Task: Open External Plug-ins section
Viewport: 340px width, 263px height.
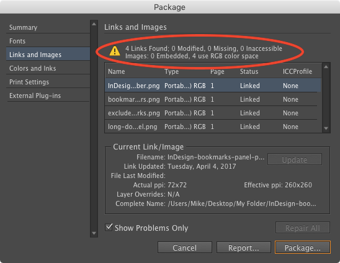Action: (x=48, y=96)
